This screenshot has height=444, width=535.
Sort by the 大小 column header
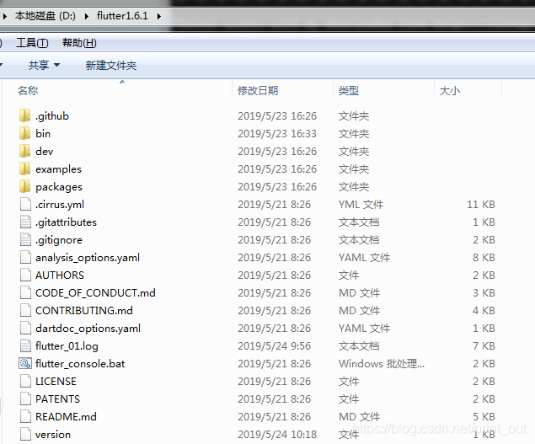click(450, 90)
